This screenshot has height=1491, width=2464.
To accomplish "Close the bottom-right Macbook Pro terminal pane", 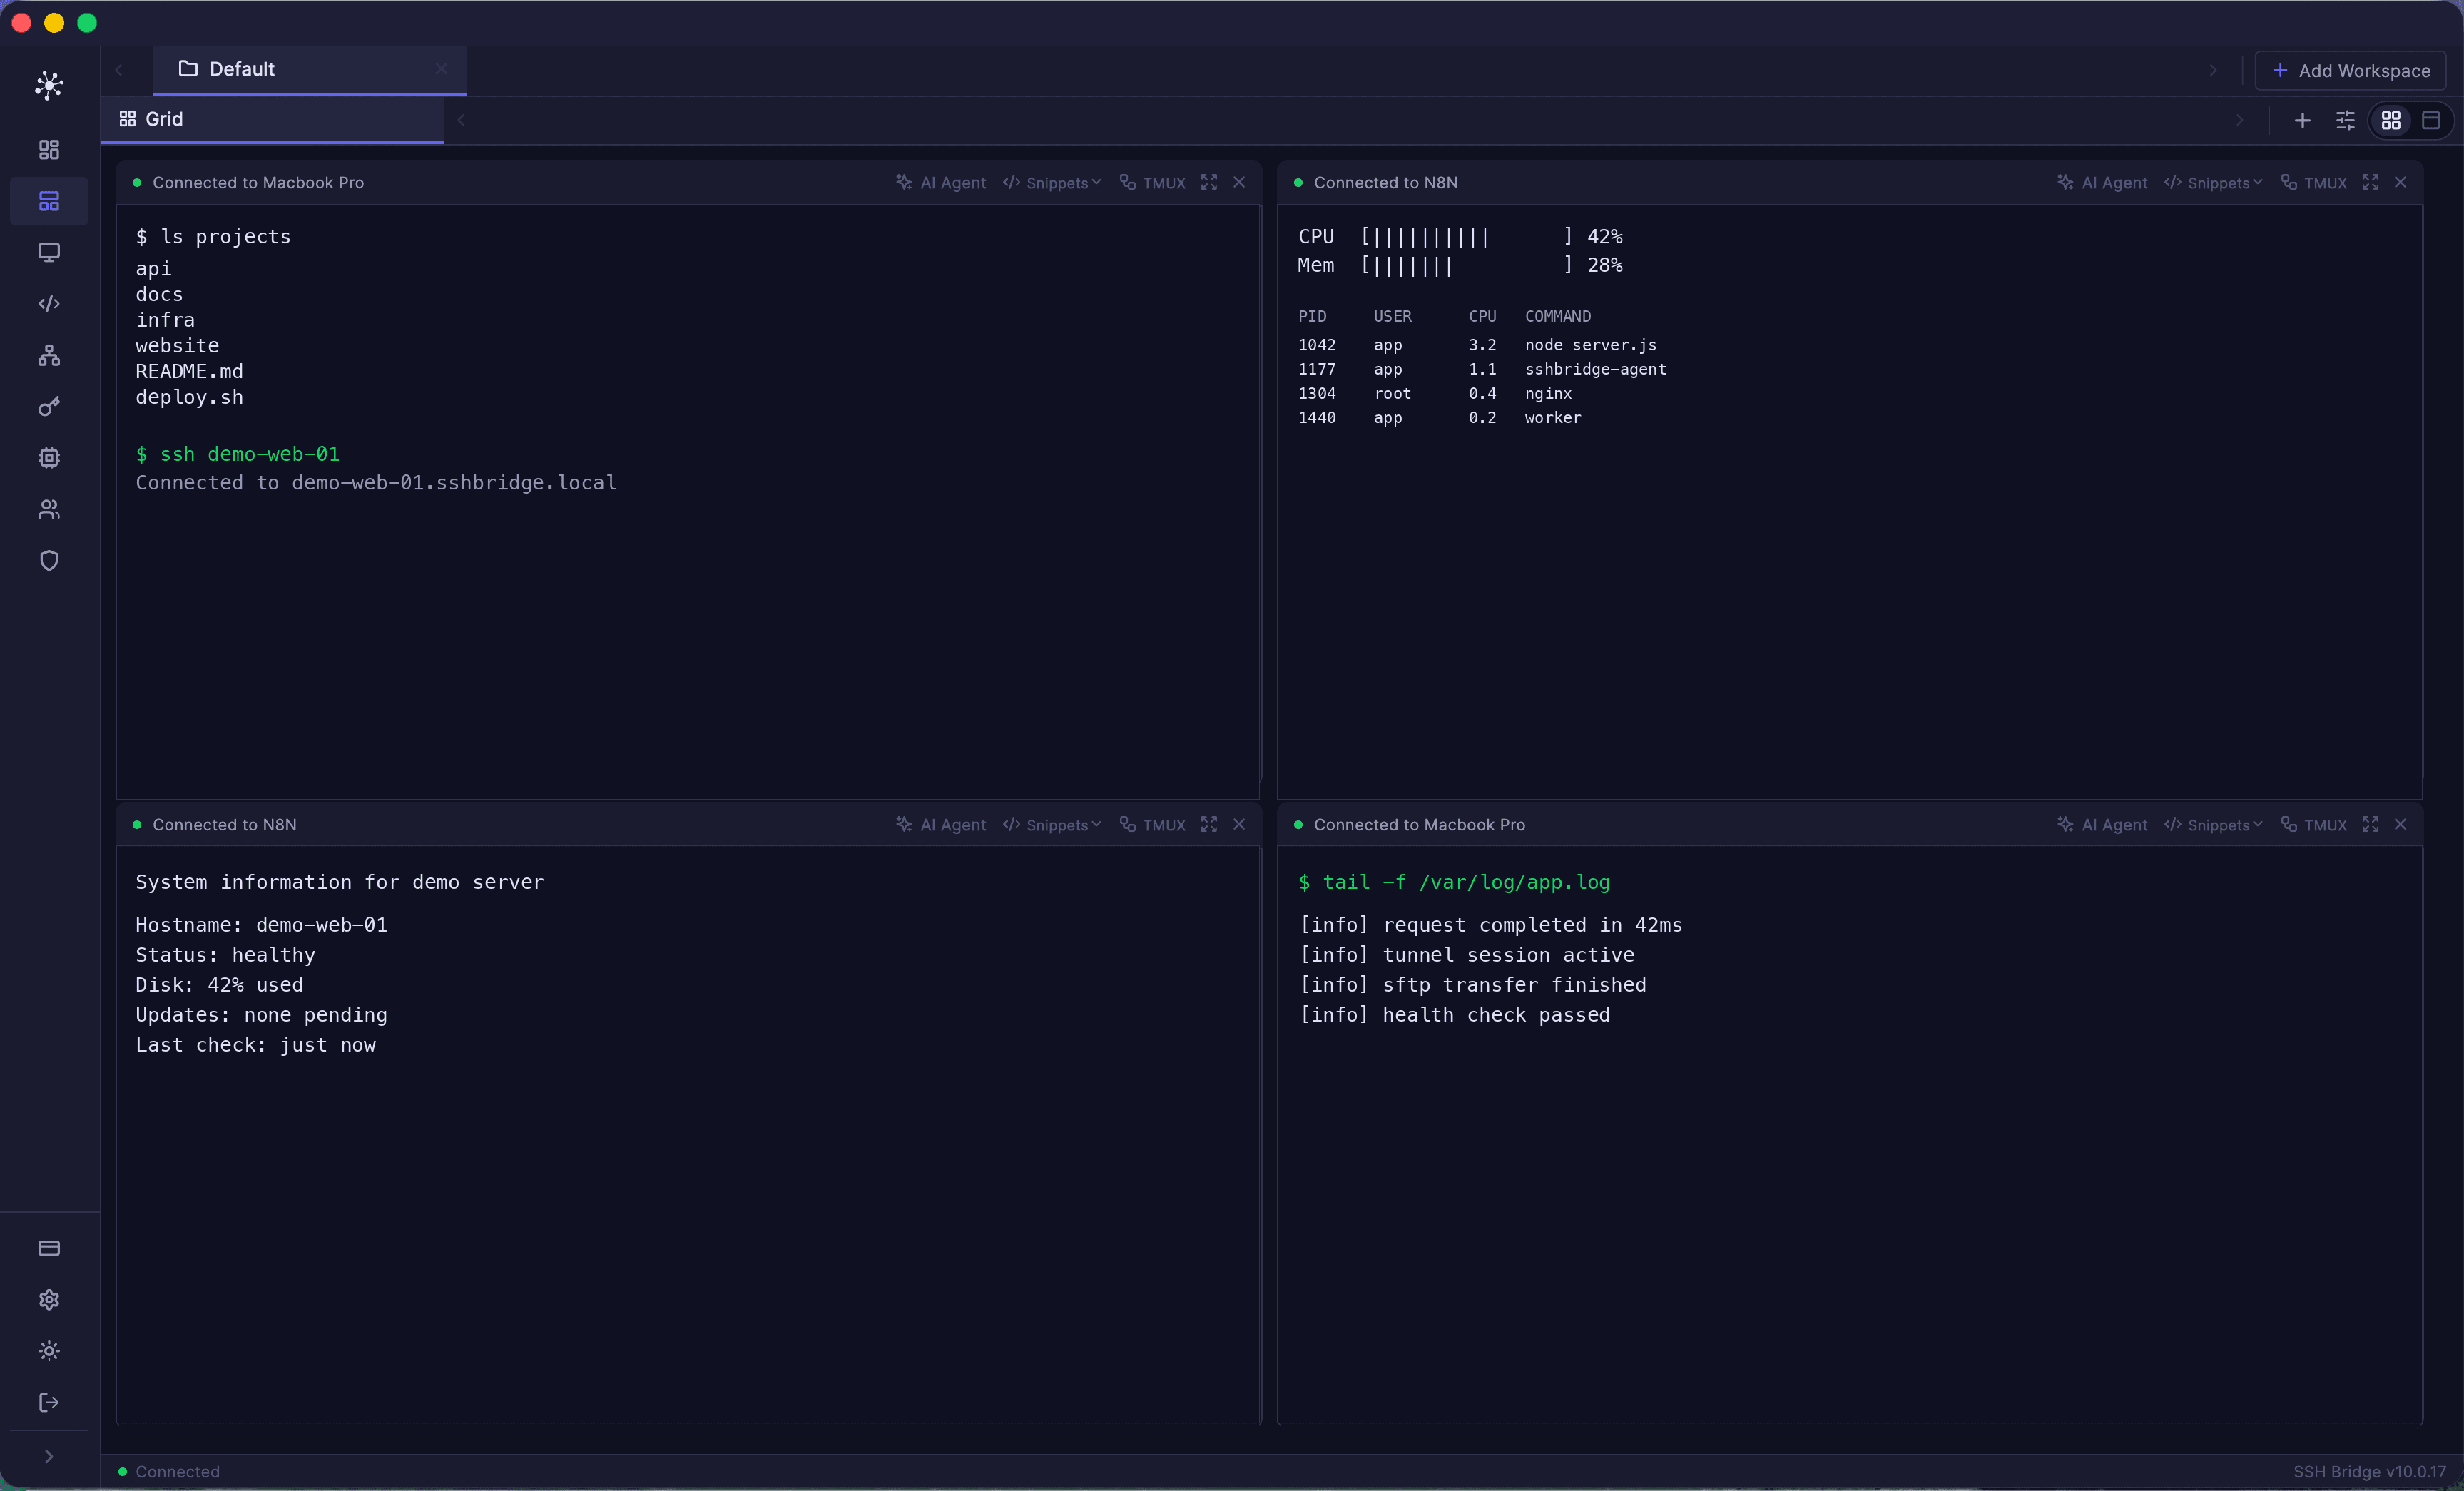I will tap(2400, 824).
